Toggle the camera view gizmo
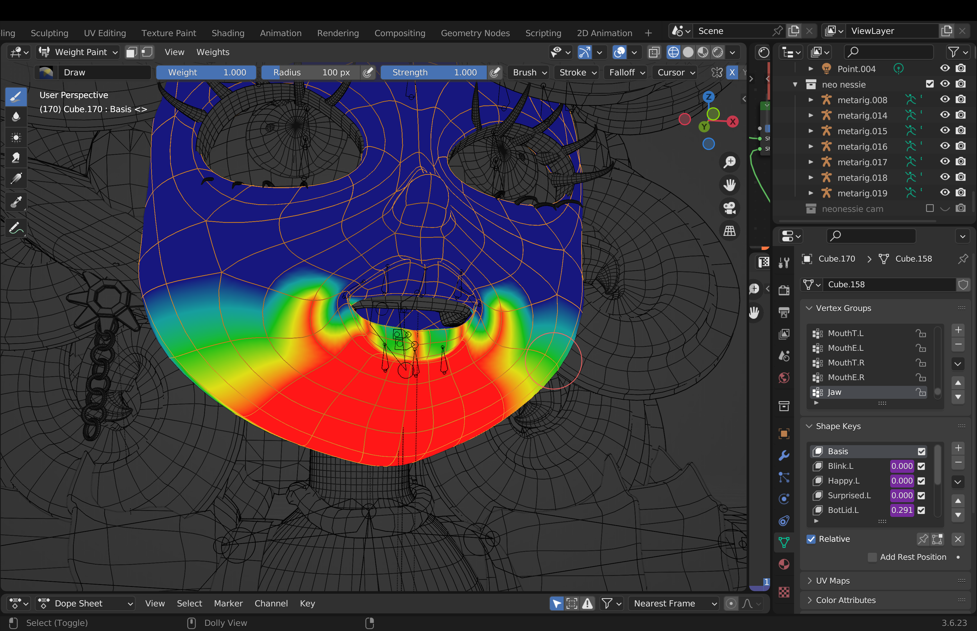This screenshot has height=631, width=977. coord(729,208)
